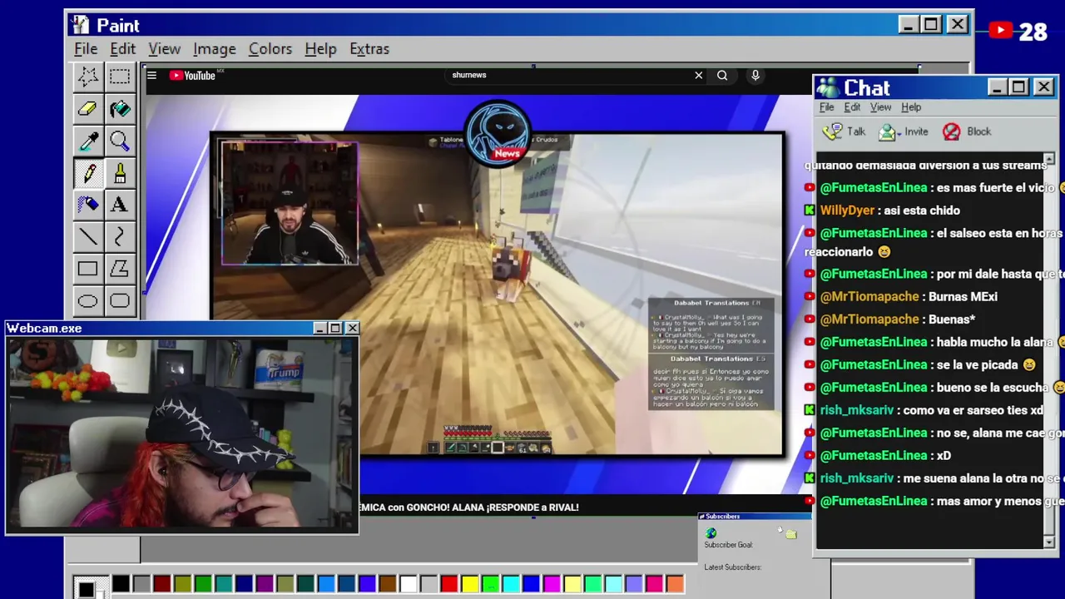Select the Pencil tool
The width and height of the screenshot is (1065, 599).
tap(87, 173)
